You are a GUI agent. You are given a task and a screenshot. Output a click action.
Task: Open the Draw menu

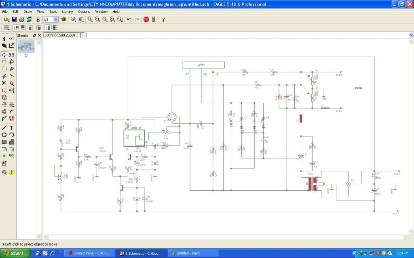tap(27, 12)
